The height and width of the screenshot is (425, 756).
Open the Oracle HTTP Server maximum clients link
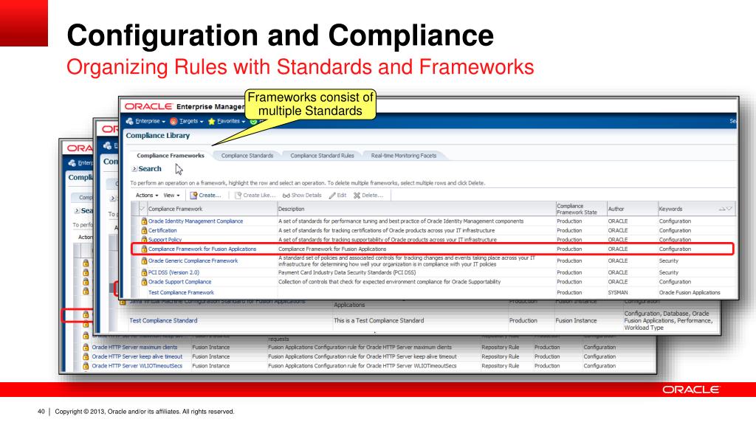click(134, 348)
